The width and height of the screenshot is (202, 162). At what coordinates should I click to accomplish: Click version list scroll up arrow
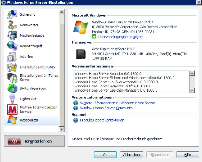click(x=192, y=73)
